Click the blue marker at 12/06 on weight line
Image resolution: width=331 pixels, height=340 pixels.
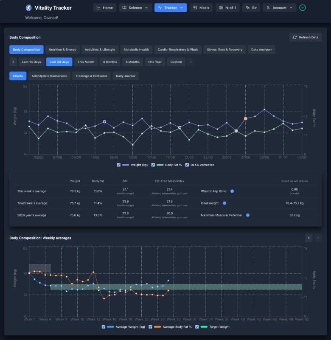click(x=104, y=122)
